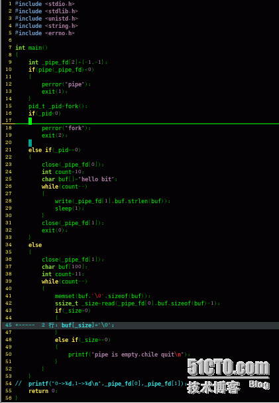Viewport: 279px width, 403px height.
Task: Click line number 1 in the gutter
Action: pyautogui.click(x=10, y=4)
